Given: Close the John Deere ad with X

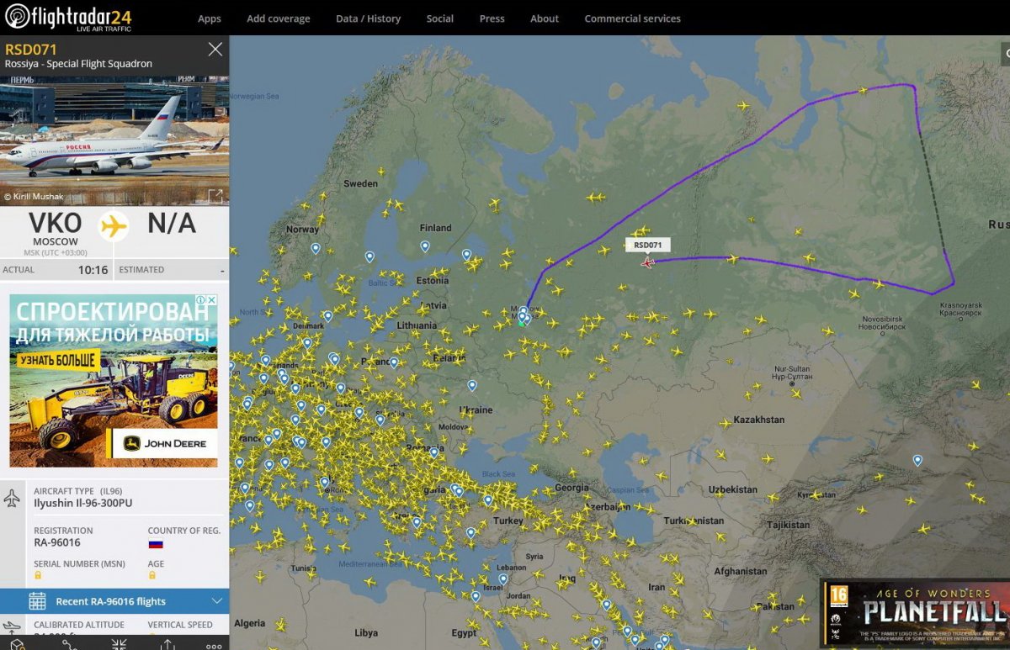Looking at the screenshot, I should click(x=212, y=300).
